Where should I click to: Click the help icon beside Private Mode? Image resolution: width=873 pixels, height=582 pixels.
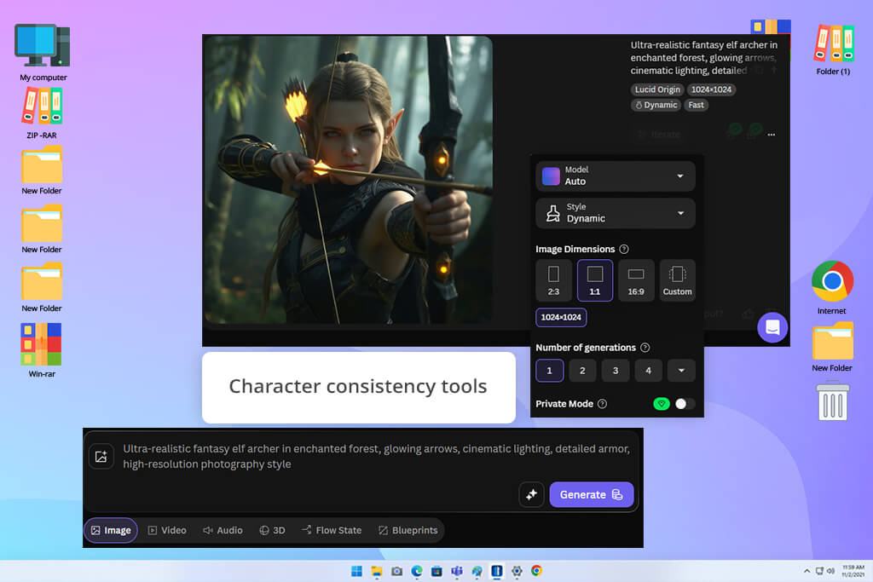click(x=602, y=404)
